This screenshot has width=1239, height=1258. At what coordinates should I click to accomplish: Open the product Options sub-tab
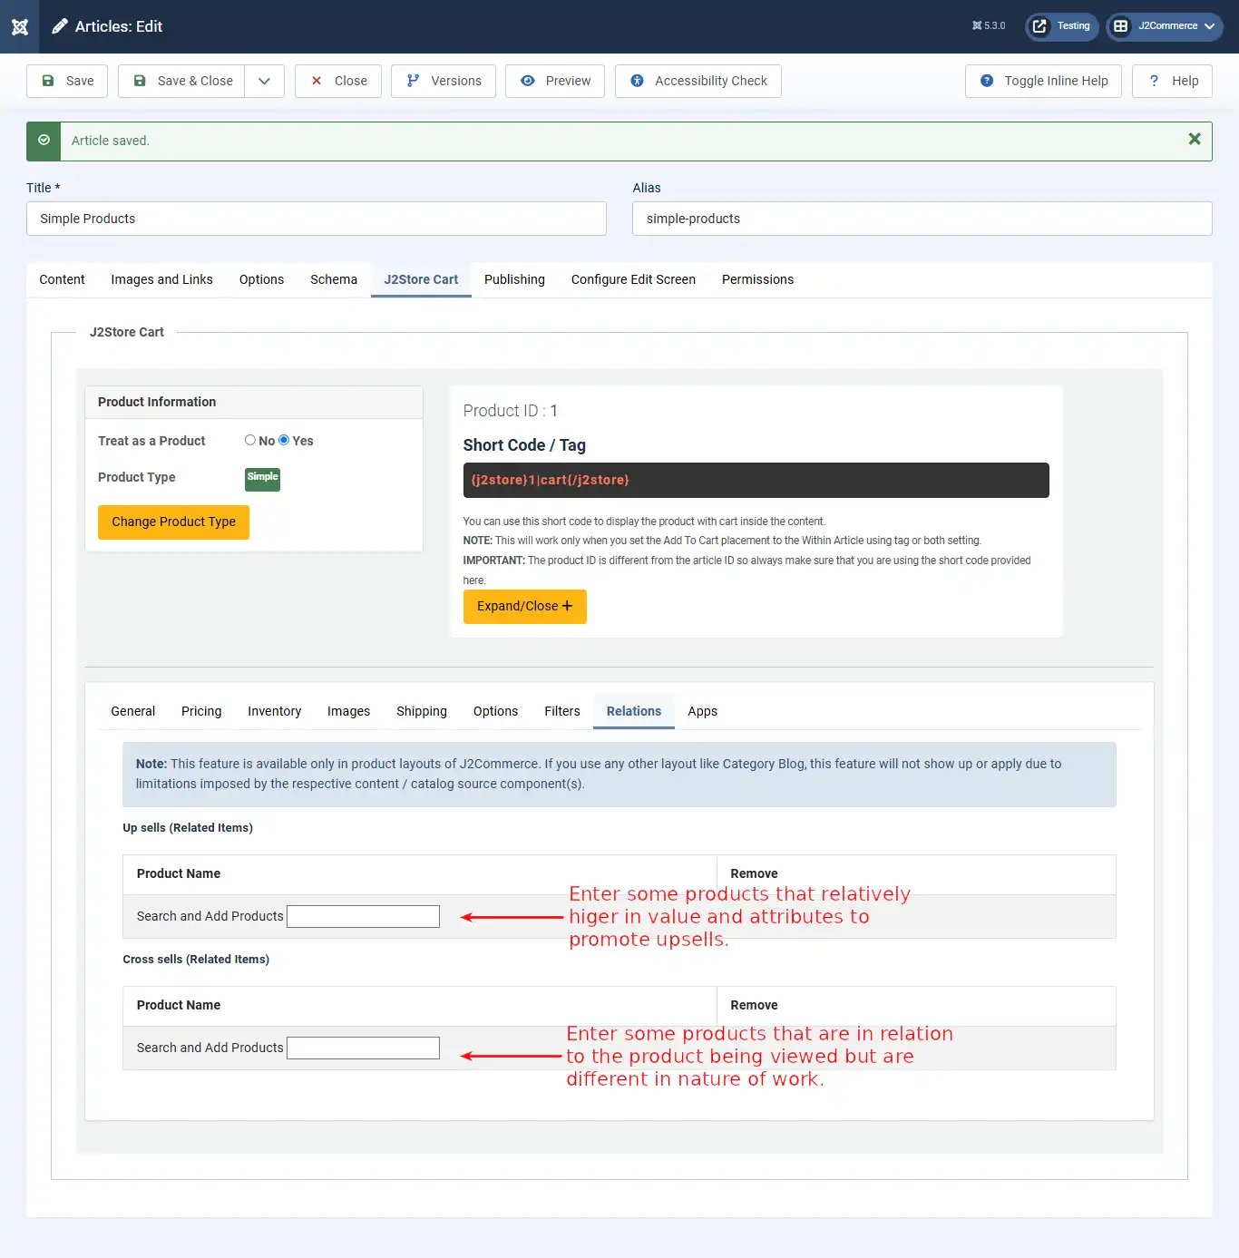pos(495,711)
